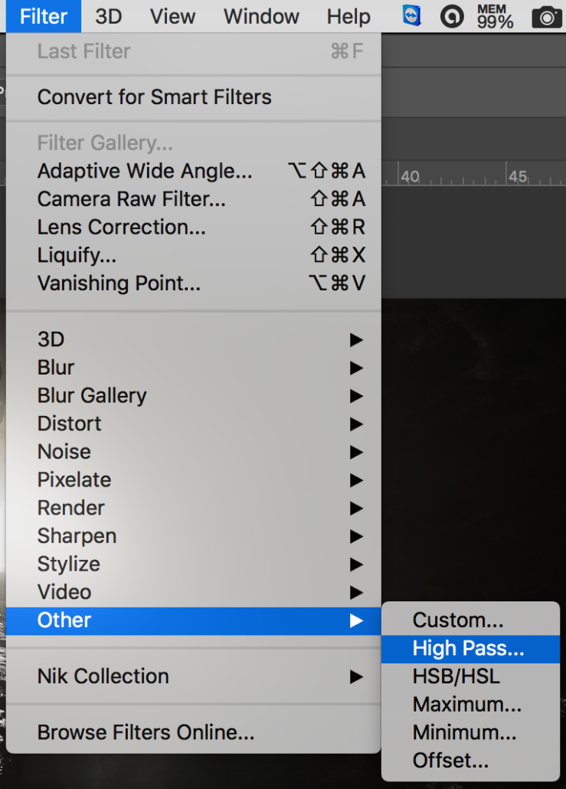Open the View menu
Image resolution: width=566 pixels, height=789 pixels.
coord(172,17)
